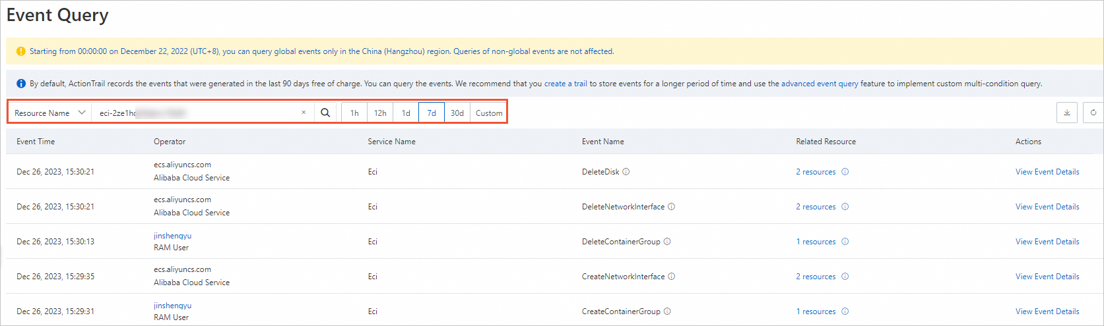Open the 'create a trail' link
Viewport: 1104px width, 326px height.
[x=566, y=84]
